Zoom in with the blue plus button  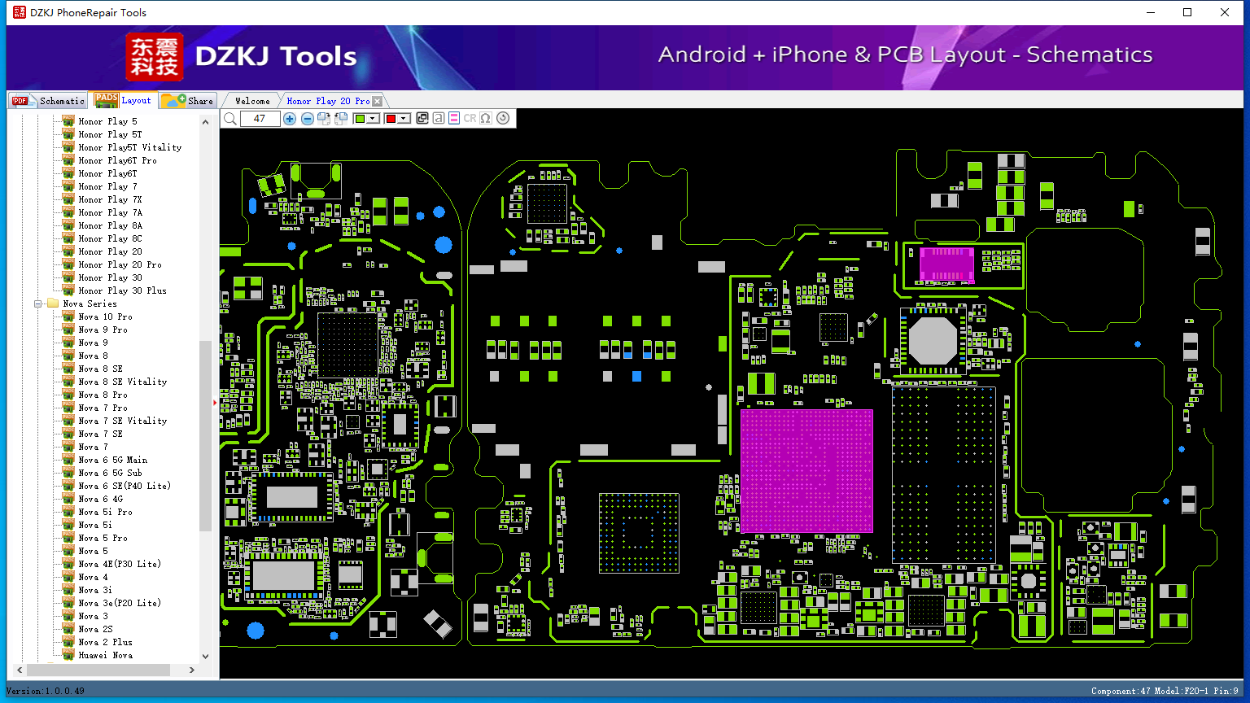(290, 119)
